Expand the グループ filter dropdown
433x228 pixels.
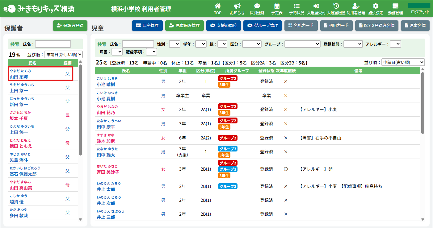coord(302,44)
